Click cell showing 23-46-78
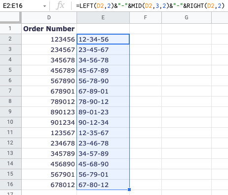 (x=103, y=143)
